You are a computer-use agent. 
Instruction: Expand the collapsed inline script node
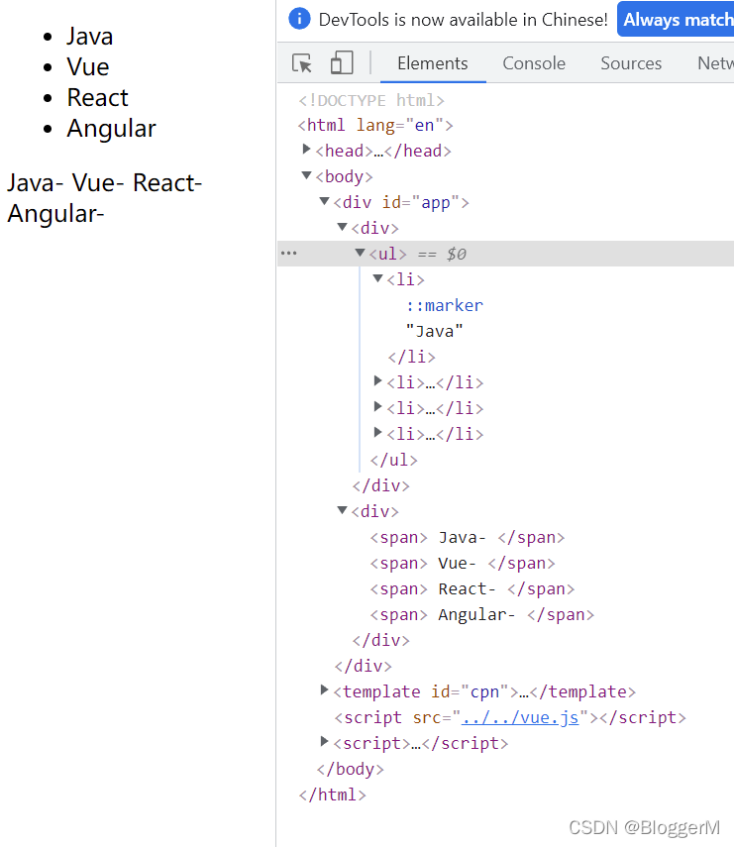click(324, 741)
